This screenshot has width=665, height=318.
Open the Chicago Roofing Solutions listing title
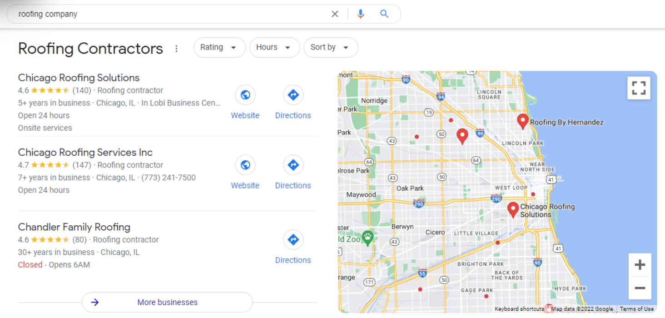tap(79, 78)
